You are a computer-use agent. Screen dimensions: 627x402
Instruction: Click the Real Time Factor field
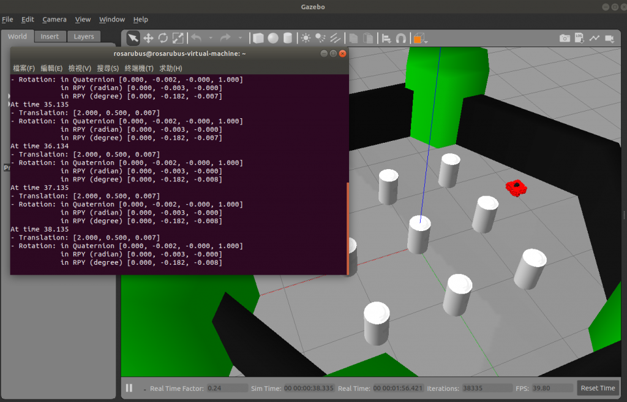227,388
